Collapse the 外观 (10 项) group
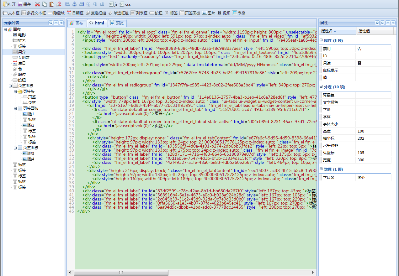The width and height of the screenshot is (399, 276). click(x=321, y=87)
